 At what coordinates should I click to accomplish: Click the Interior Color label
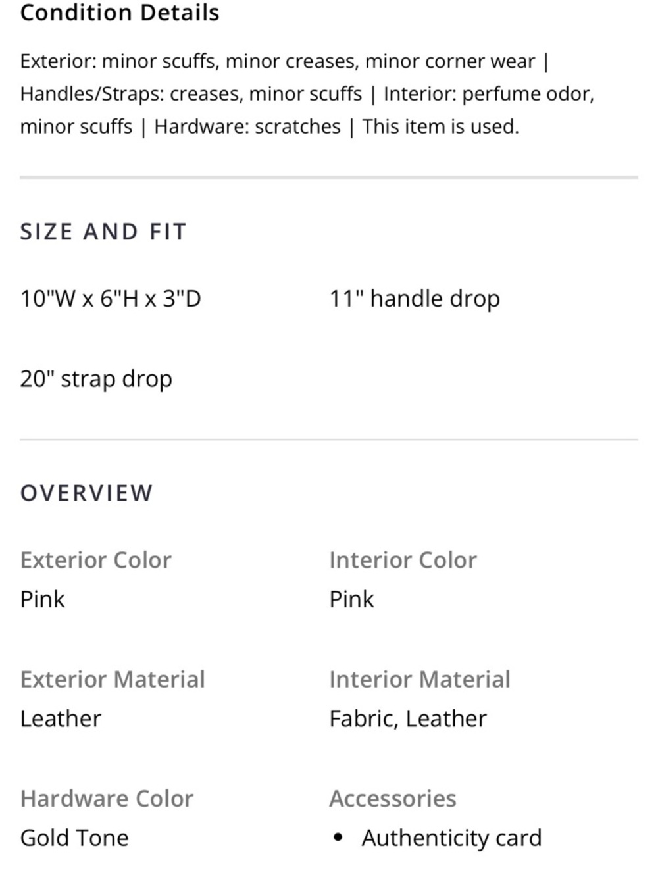403,560
